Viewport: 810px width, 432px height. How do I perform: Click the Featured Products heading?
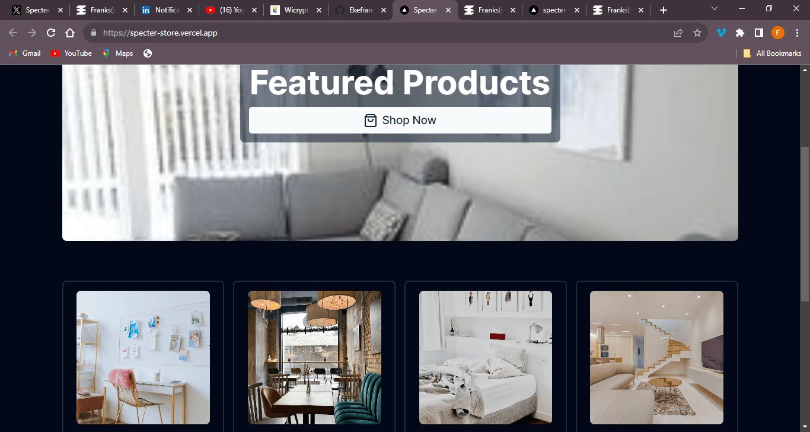coord(400,82)
